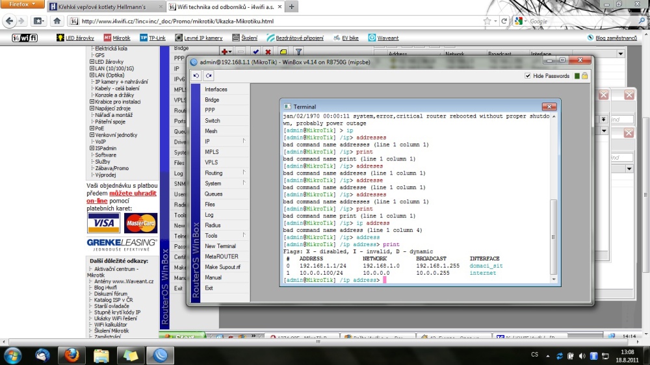Click the volume icon in system tray
The image size is (650, 365).
(x=582, y=356)
